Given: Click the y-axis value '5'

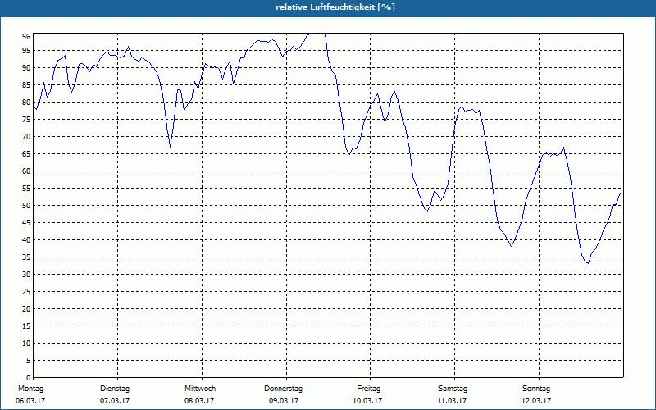Looking at the screenshot, I should click(29, 361).
